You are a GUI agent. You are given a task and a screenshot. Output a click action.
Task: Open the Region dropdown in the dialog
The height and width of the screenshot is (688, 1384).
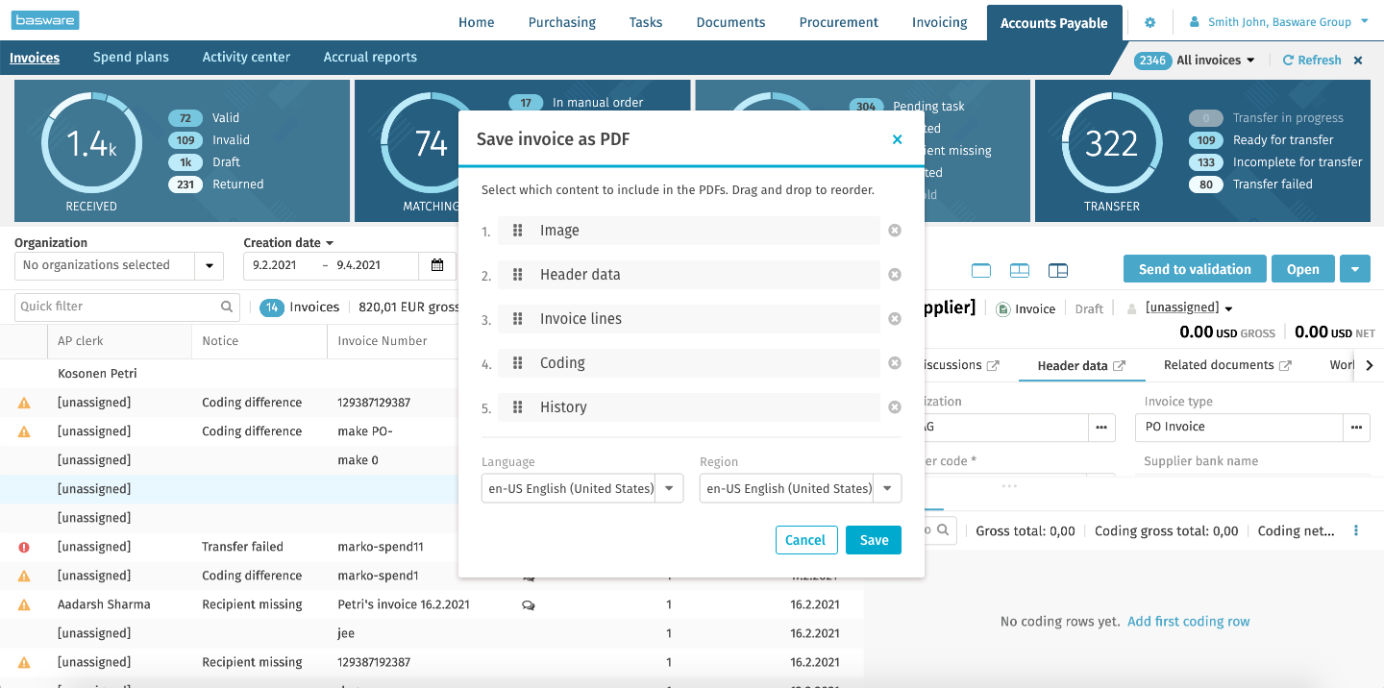[886, 488]
